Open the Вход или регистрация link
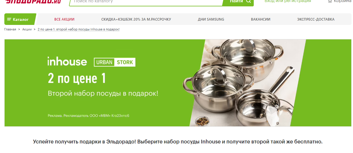This screenshot has width=353, height=153. [288, 1]
